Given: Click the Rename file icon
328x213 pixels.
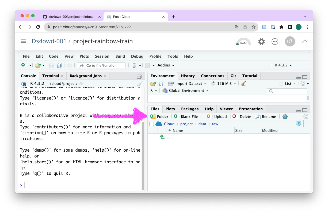Looking at the screenshot, I should 258,117.
